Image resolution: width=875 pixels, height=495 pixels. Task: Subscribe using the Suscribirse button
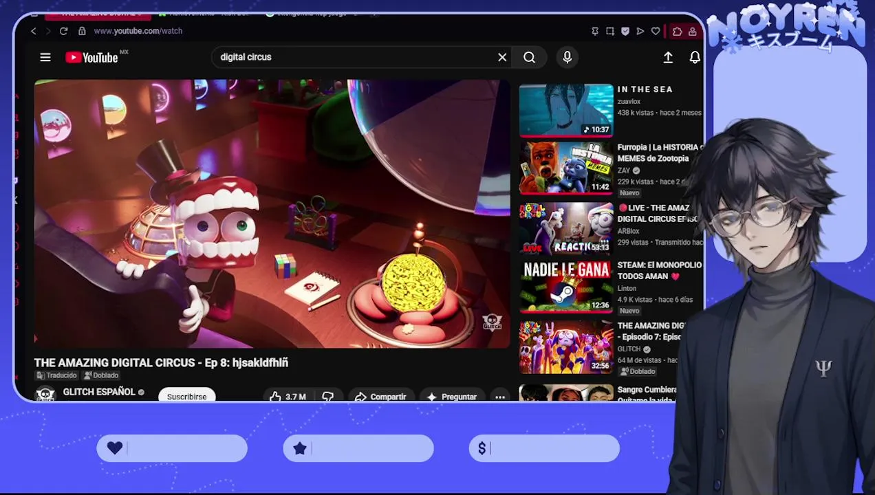tap(186, 396)
